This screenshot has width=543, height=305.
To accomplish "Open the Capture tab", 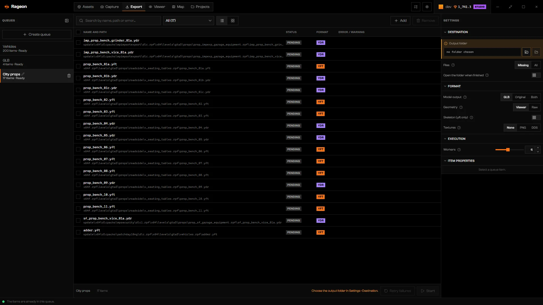I will (x=109, y=7).
